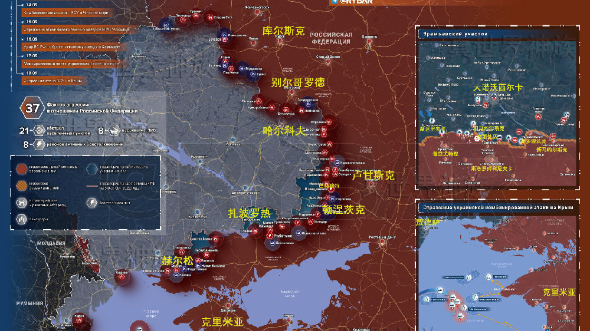The height and width of the screenshot is (331, 590).
Task: Click the red marker beside Веселое
Action: [198, 260]
